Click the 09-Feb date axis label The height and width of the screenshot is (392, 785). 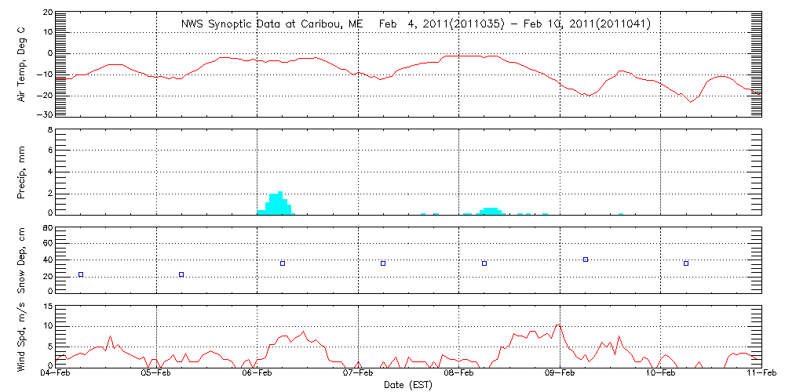tap(560, 375)
